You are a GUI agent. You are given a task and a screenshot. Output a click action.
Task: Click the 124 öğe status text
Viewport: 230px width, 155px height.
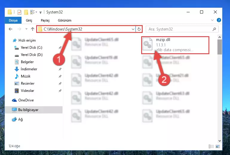click(14, 146)
